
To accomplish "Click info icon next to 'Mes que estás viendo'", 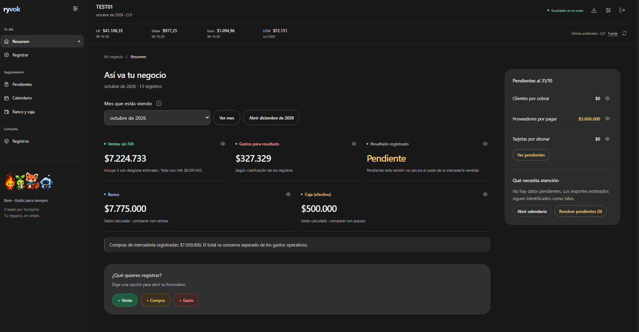I will [159, 104].
